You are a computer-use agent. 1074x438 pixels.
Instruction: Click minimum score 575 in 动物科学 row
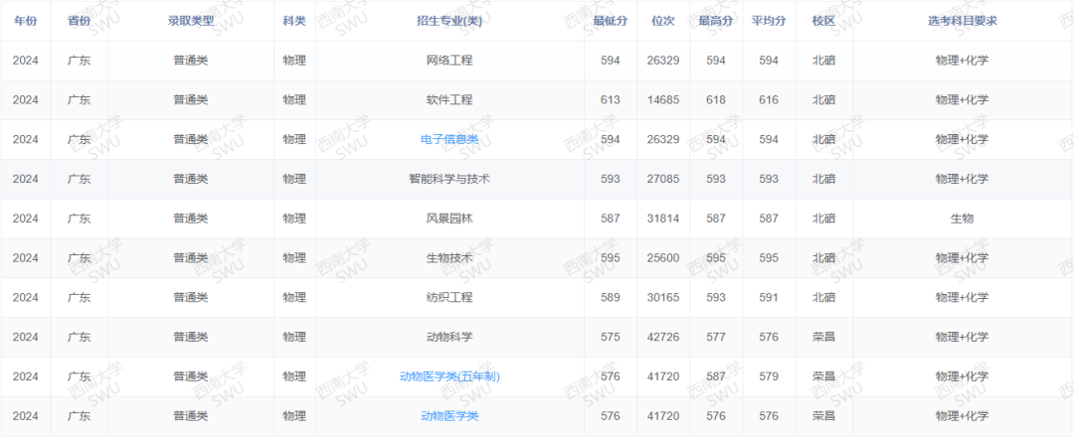coord(611,337)
